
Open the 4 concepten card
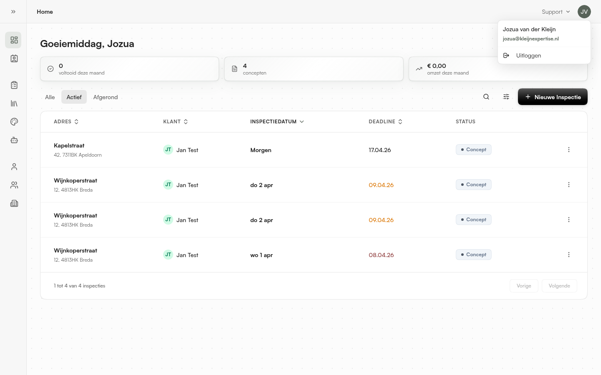[314, 69]
